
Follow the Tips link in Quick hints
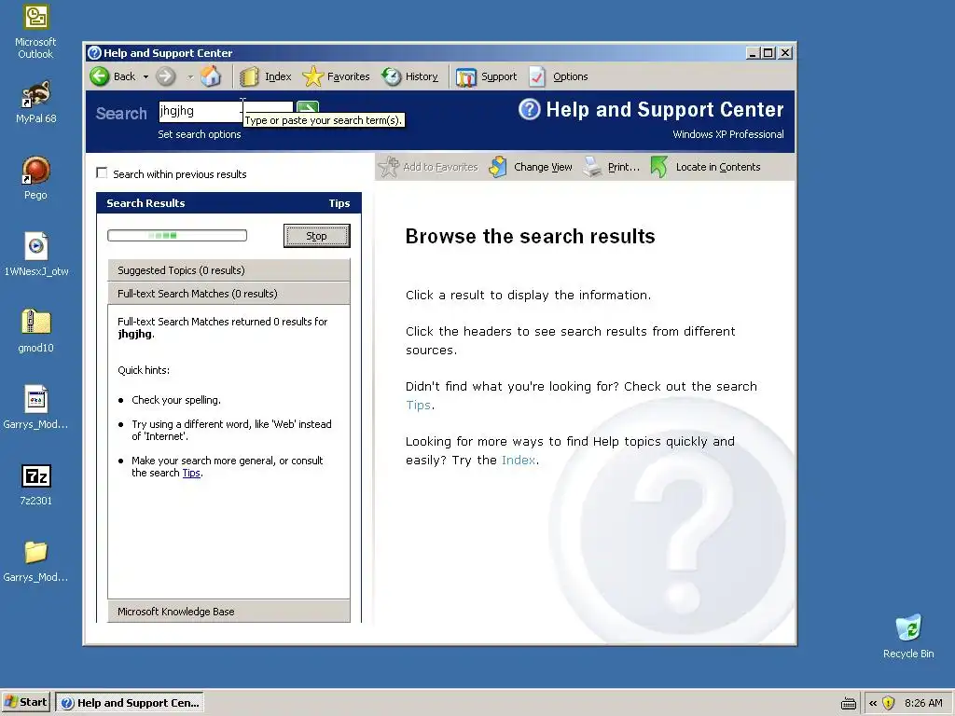coord(191,473)
